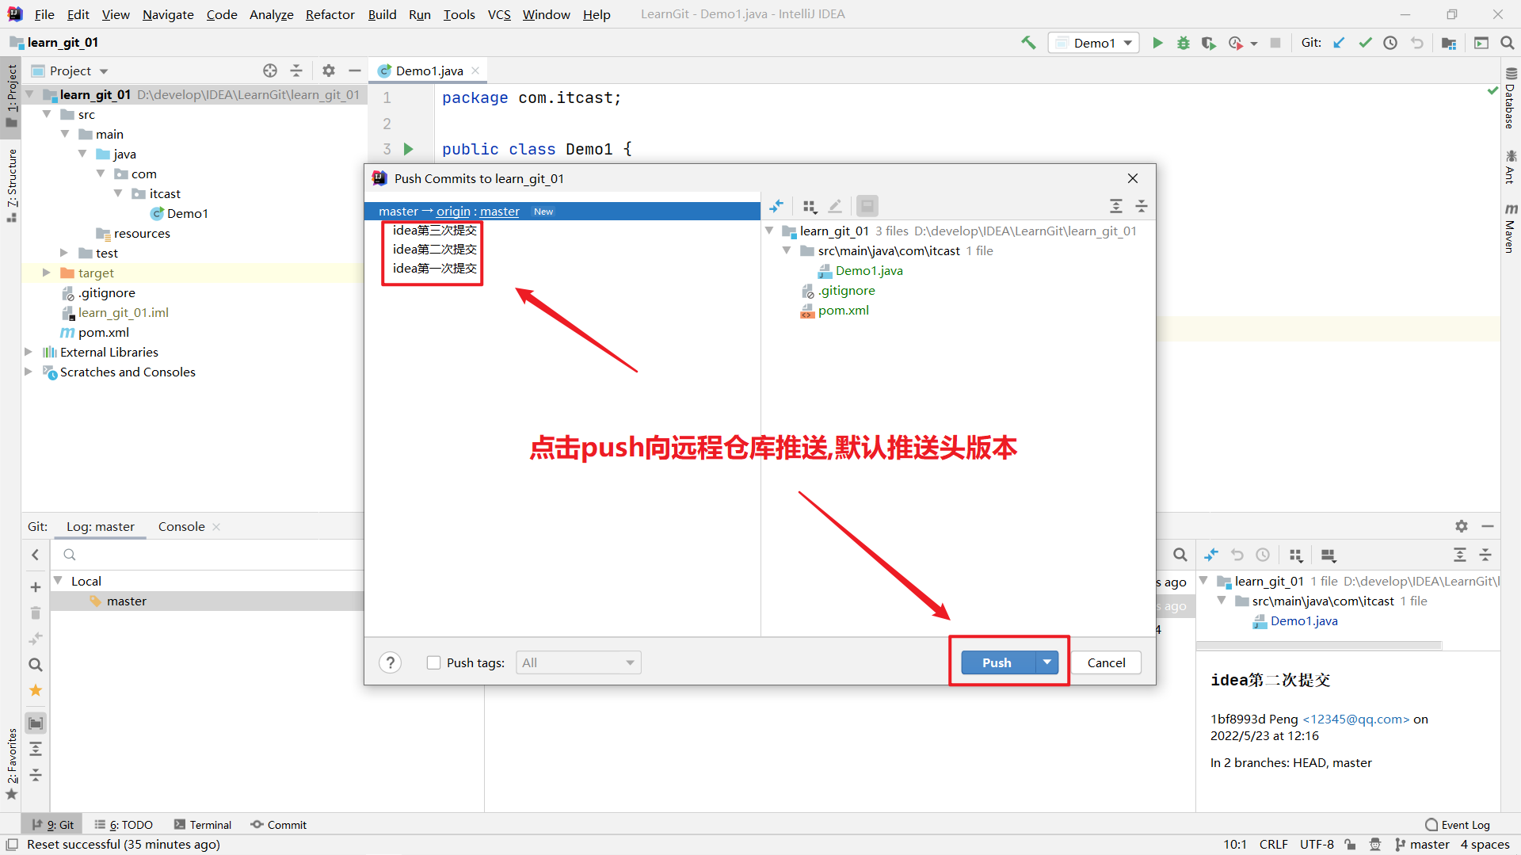Image resolution: width=1521 pixels, height=855 pixels.
Task: Expand all files in Push dialog
Action: (x=1116, y=206)
